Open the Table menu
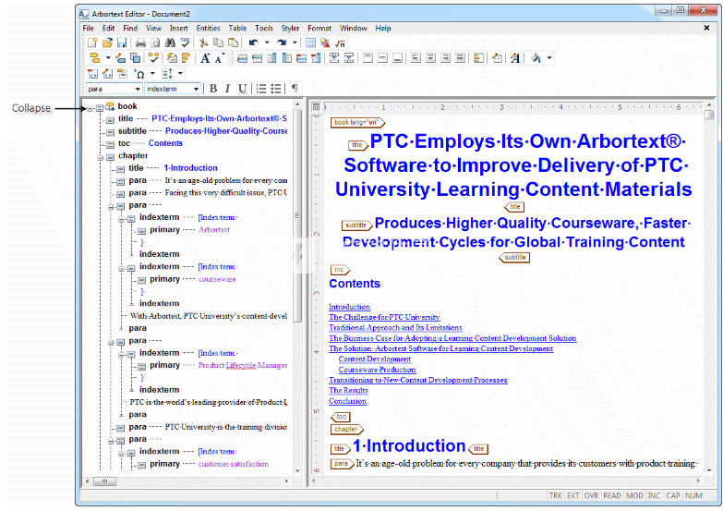 237,28
